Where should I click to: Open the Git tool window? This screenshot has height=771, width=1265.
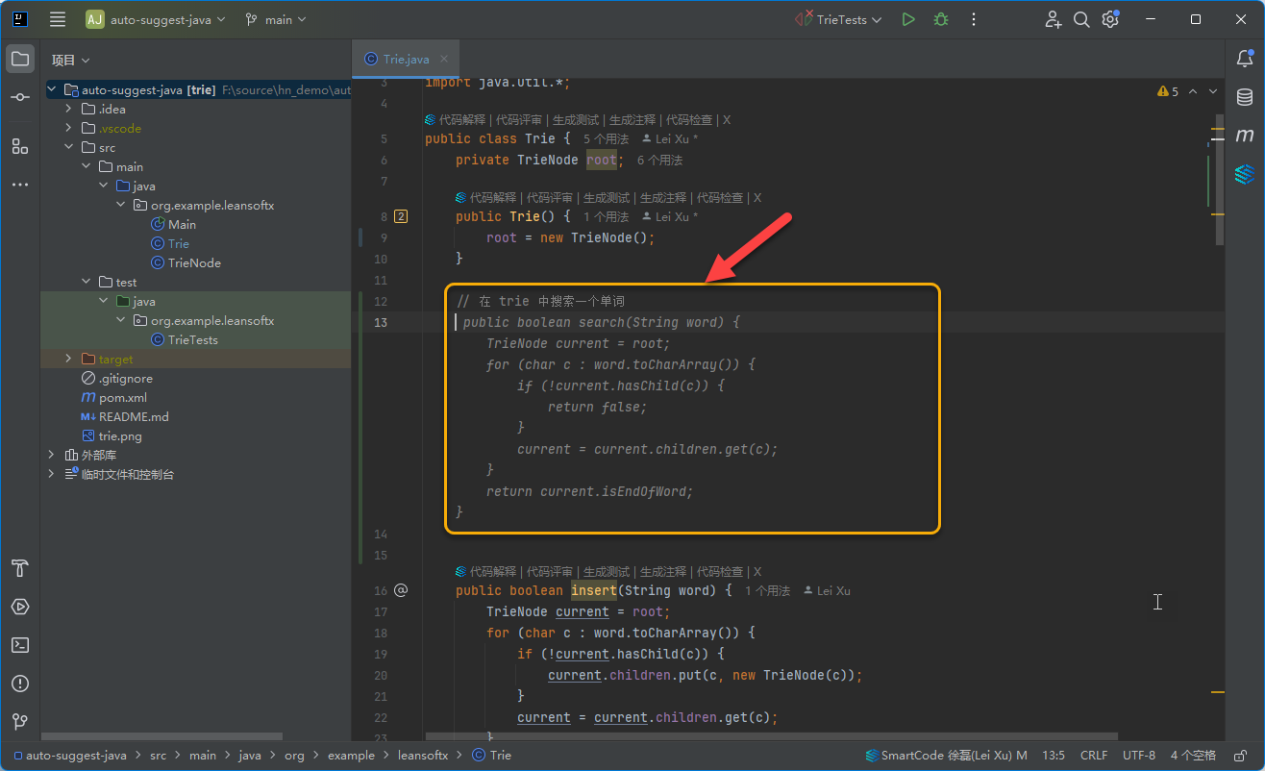tap(20, 722)
